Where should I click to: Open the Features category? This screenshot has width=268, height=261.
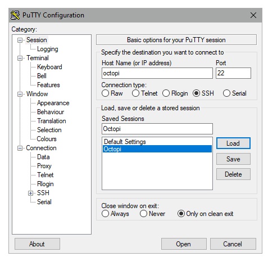click(48, 85)
